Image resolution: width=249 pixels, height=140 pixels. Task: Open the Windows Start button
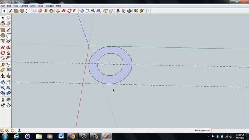(5, 136)
